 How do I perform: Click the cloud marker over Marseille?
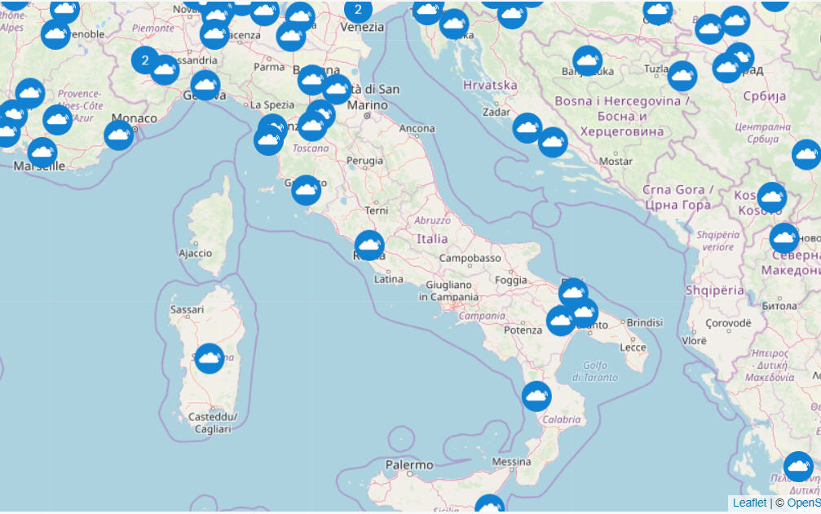pos(42,152)
